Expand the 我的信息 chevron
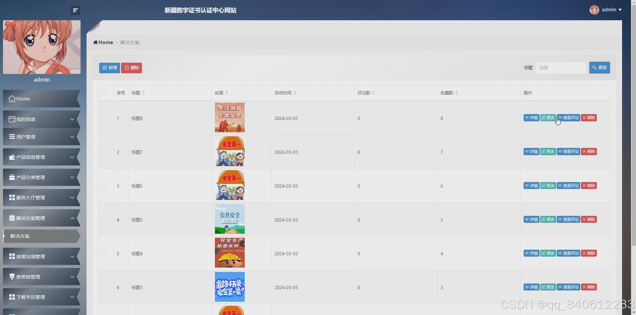 (72, 119)
